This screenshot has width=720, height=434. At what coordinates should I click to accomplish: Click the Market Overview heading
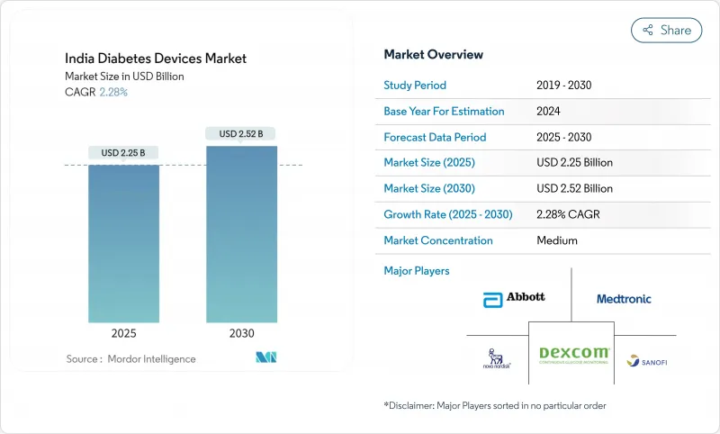click(x=433, y=55)
